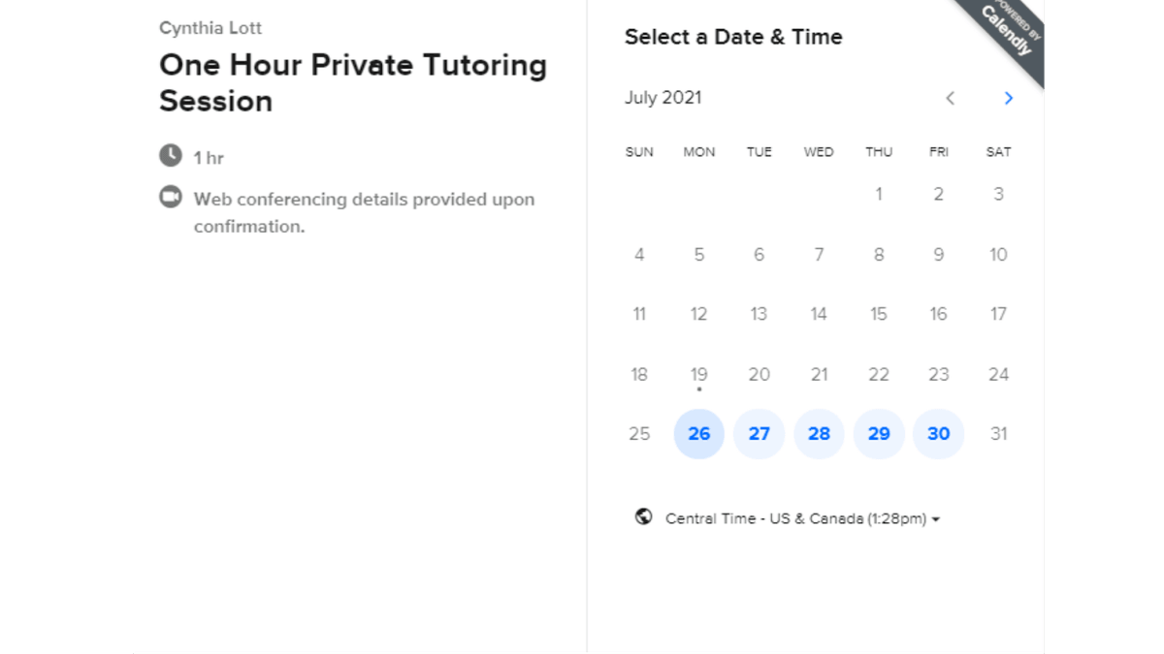Go back a month using the left chevron

(x=950, y=98)
